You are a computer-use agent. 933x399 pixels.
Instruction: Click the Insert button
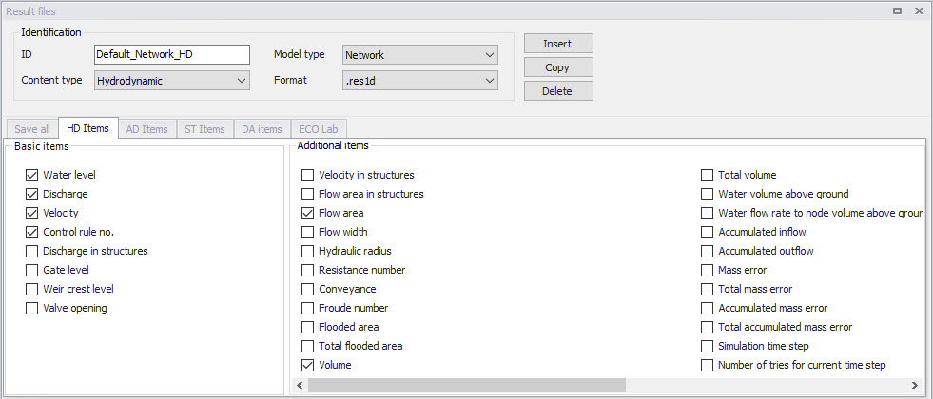tap(558, 44)
